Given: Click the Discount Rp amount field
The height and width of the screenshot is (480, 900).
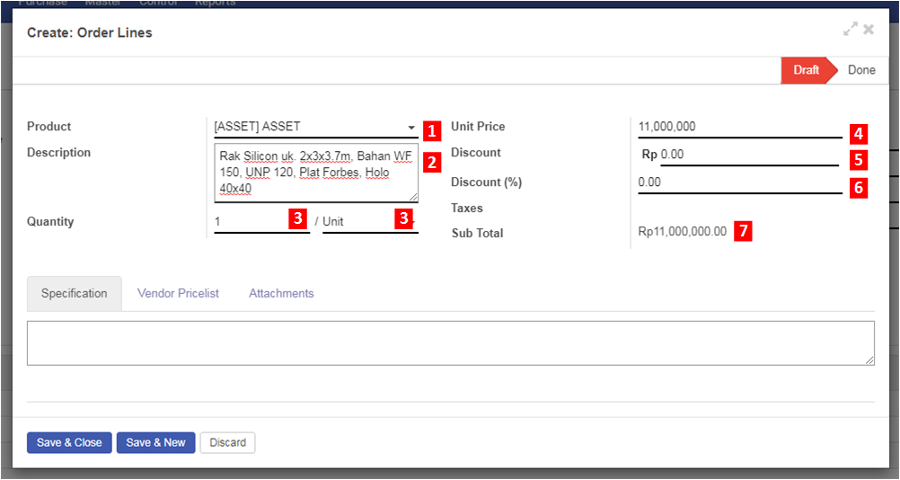Looking at the screenshot, I should click(x=746, y=155).
